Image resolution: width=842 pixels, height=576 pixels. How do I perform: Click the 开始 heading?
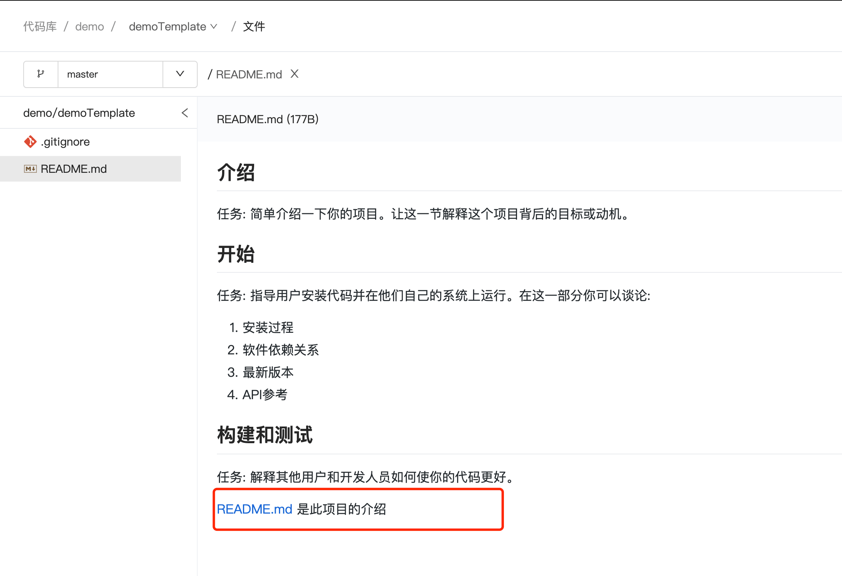click(x=236, y=254)
